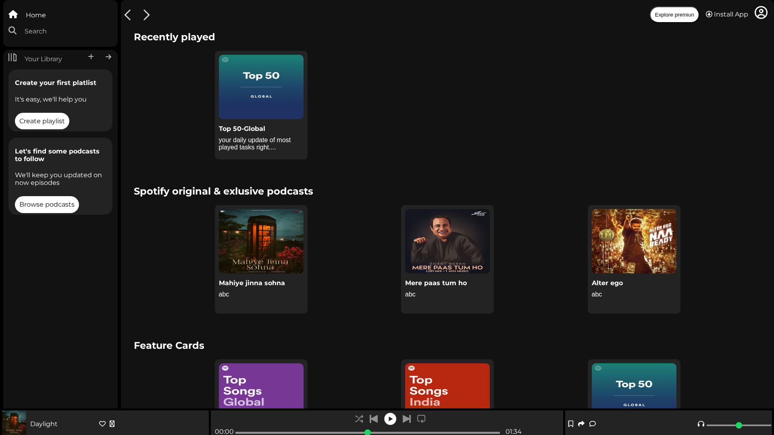Adjust the volume slider

(739, 425)
